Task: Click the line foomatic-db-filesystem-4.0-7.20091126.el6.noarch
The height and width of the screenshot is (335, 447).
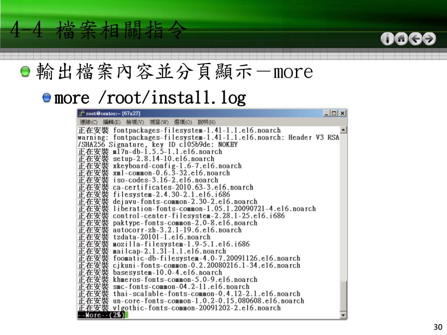Action: tap(189, 258)
